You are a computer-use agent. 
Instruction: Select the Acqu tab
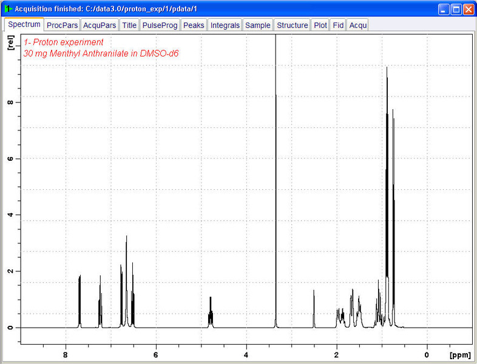pyautogui.click(x=358, y=25)
